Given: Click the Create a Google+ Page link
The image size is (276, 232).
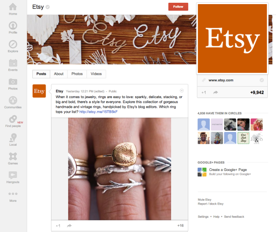Looking at the screenshot, I should [x=228, y=170].
